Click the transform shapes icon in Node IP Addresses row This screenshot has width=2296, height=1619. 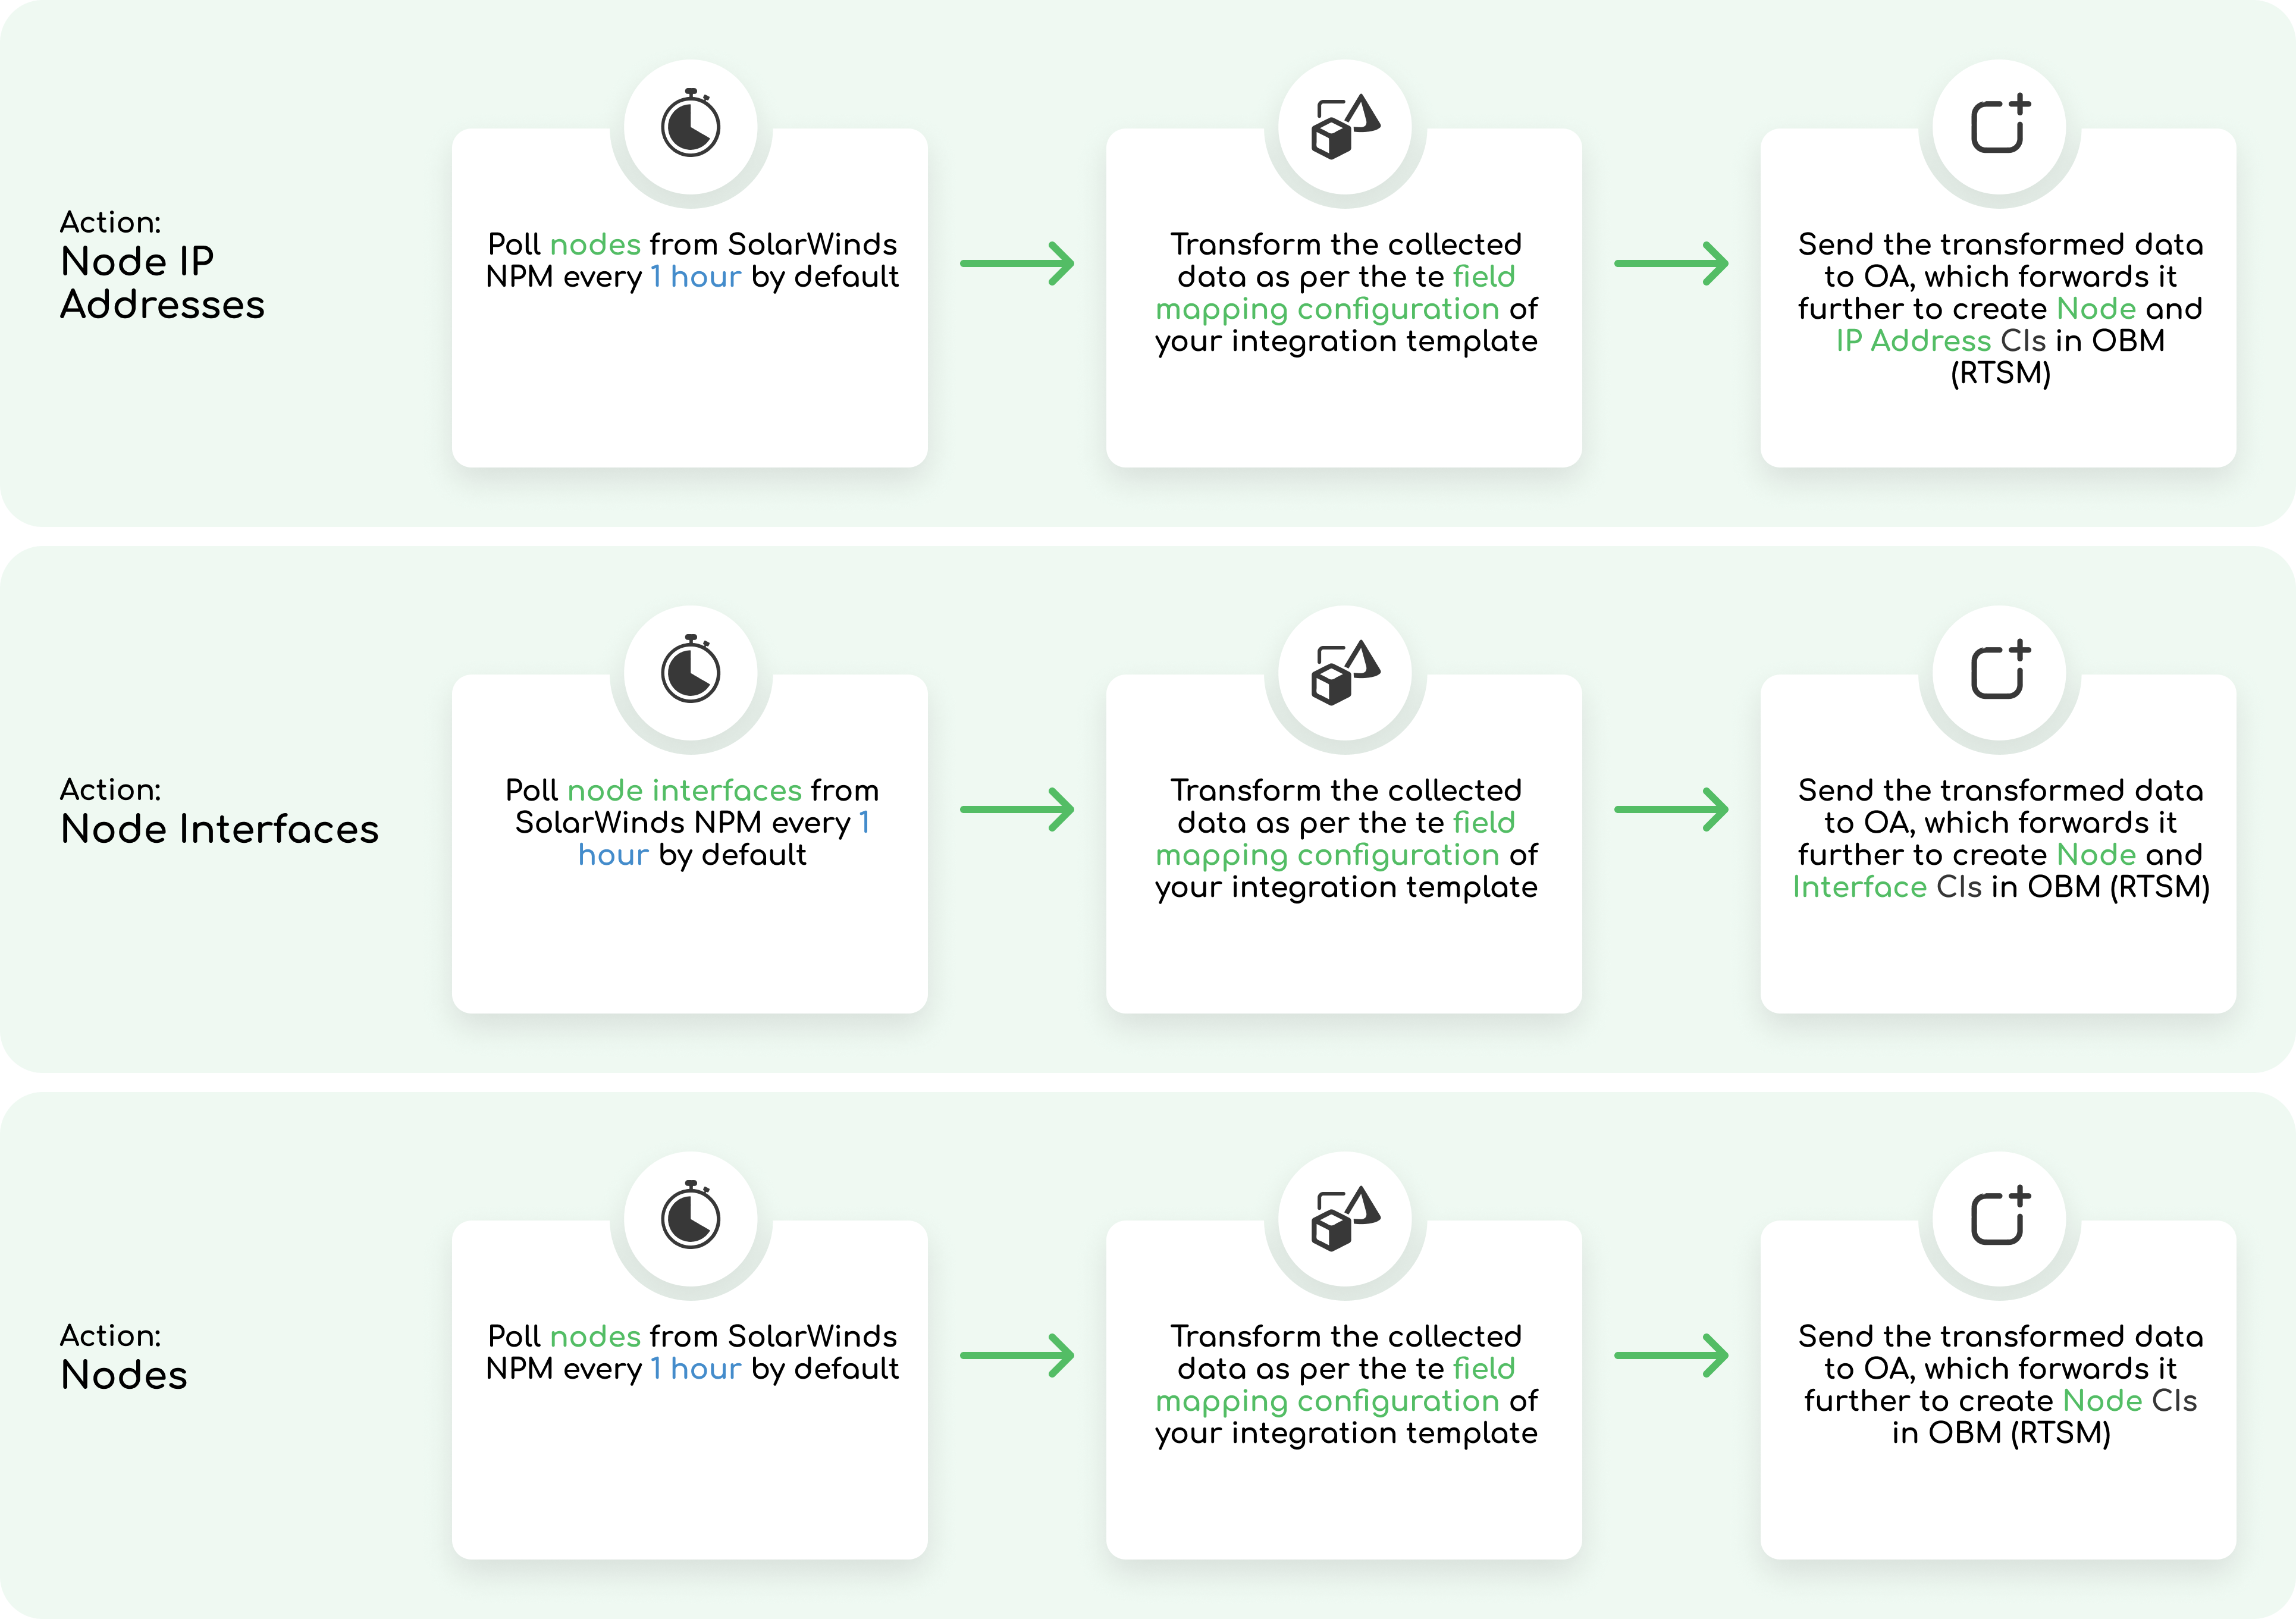coord(1345,126)
